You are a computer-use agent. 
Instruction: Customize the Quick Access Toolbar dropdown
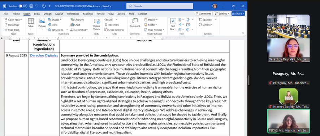(49, 6)
